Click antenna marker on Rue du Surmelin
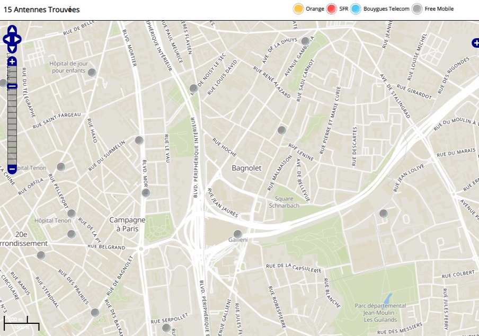This screenshot has height=336, width=479. (139, 140)
